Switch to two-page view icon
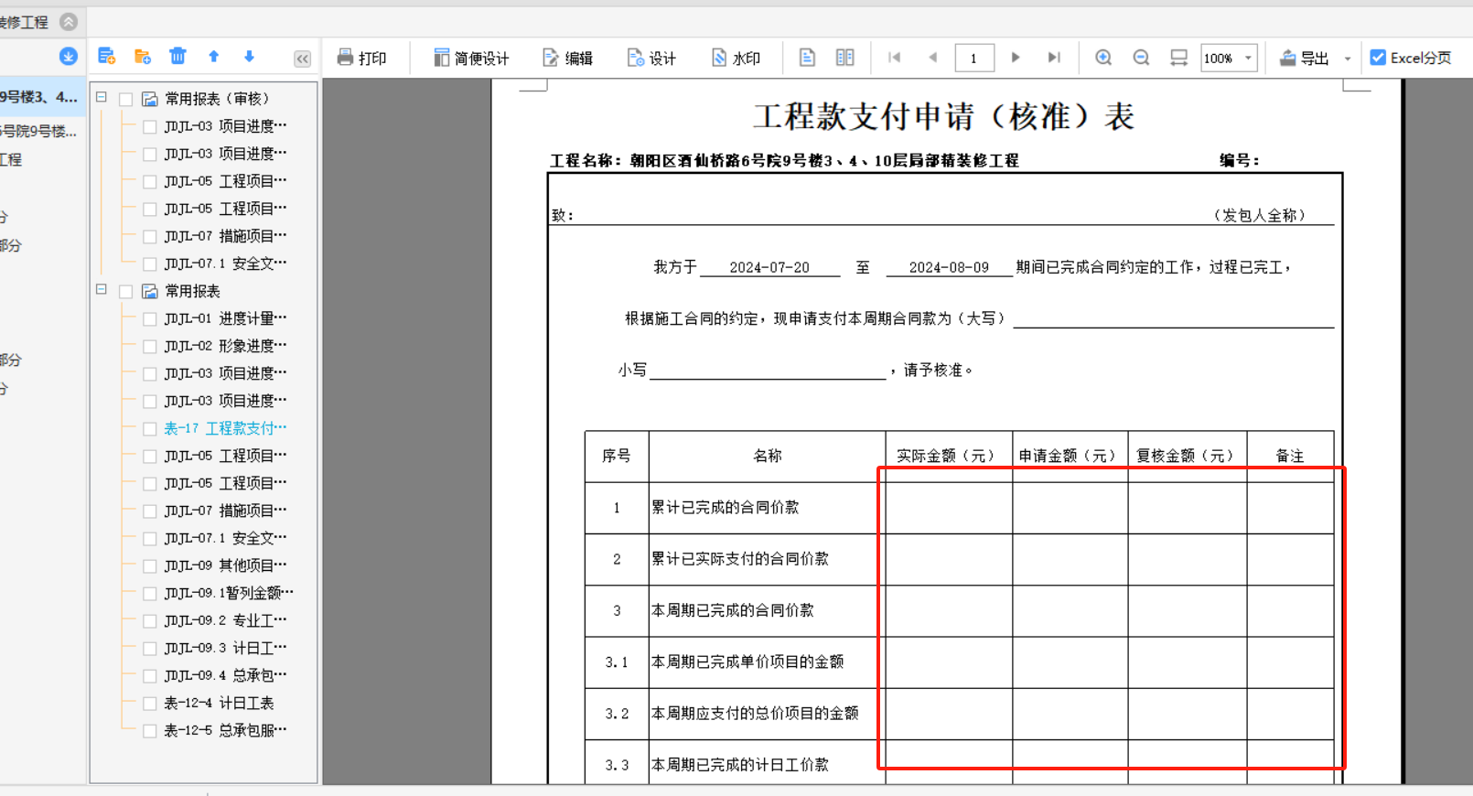 (845, 58)
